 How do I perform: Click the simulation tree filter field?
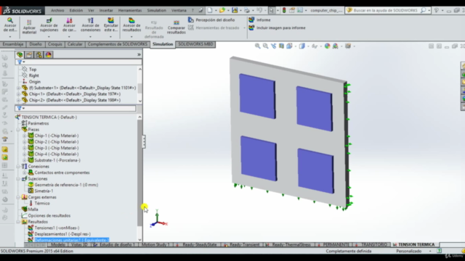[x=76, y=108]
